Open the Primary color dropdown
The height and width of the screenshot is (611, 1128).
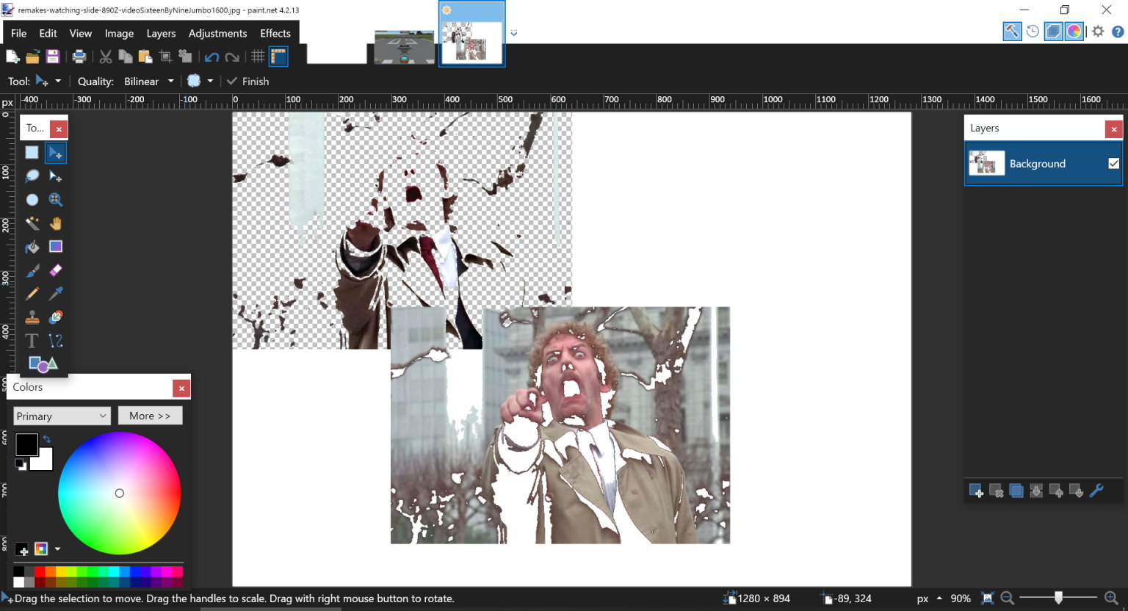point(62,416)
